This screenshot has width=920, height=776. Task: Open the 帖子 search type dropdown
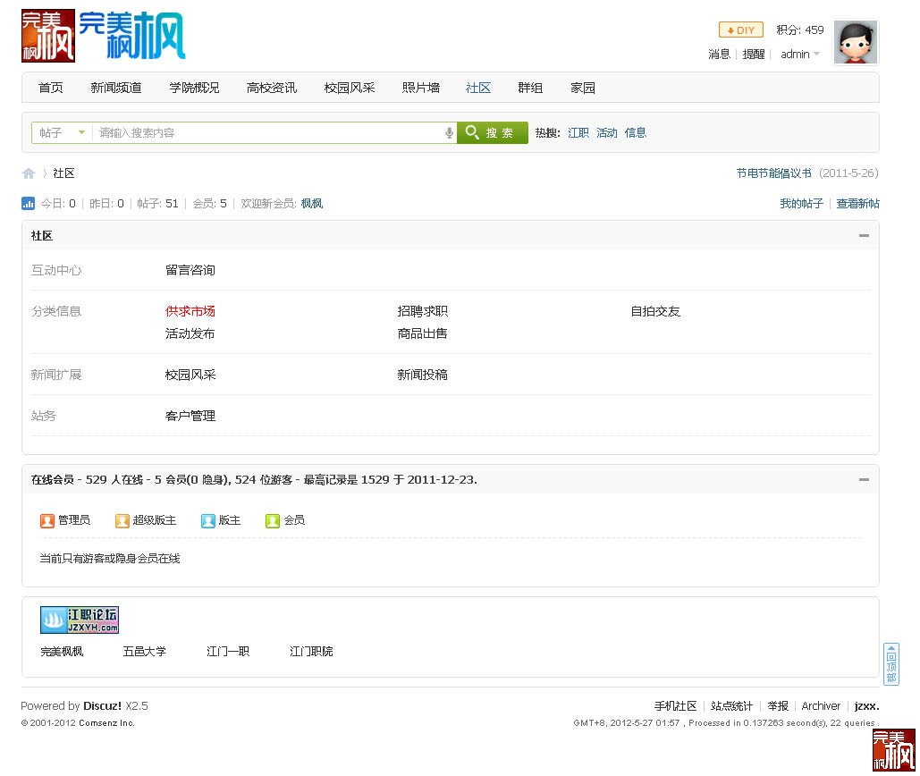(x=62, y=133)
